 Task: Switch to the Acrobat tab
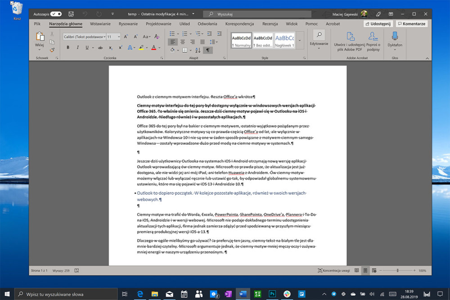[333, 24]
